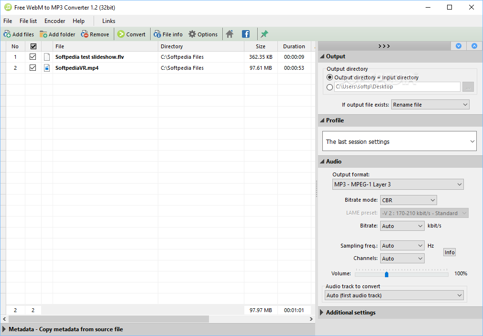Viewport: 483px width, 336px height.
Task: Toggle the select-all checkbox in header
Action: (x=33, y=46)
